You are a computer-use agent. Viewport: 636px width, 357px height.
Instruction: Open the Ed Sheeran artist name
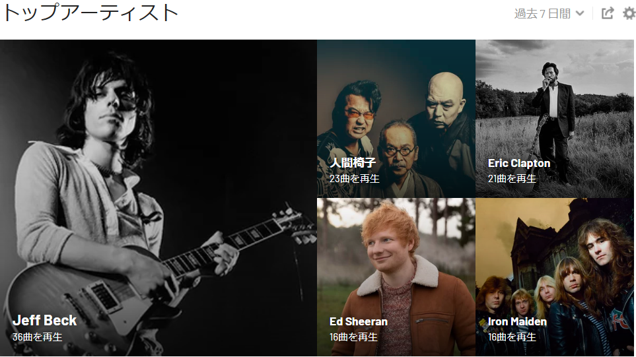click(x=358, y=322)
